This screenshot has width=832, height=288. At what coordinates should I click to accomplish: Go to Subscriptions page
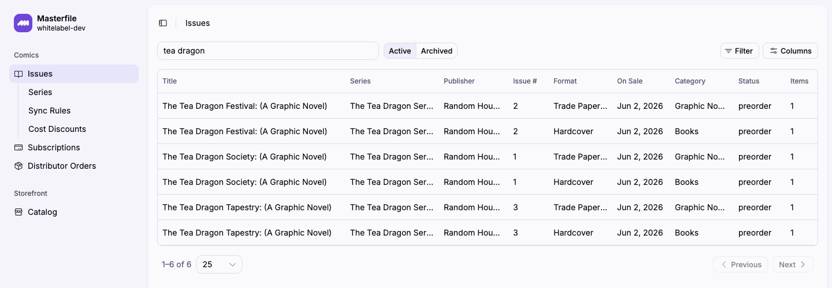(x=74, y=147)
